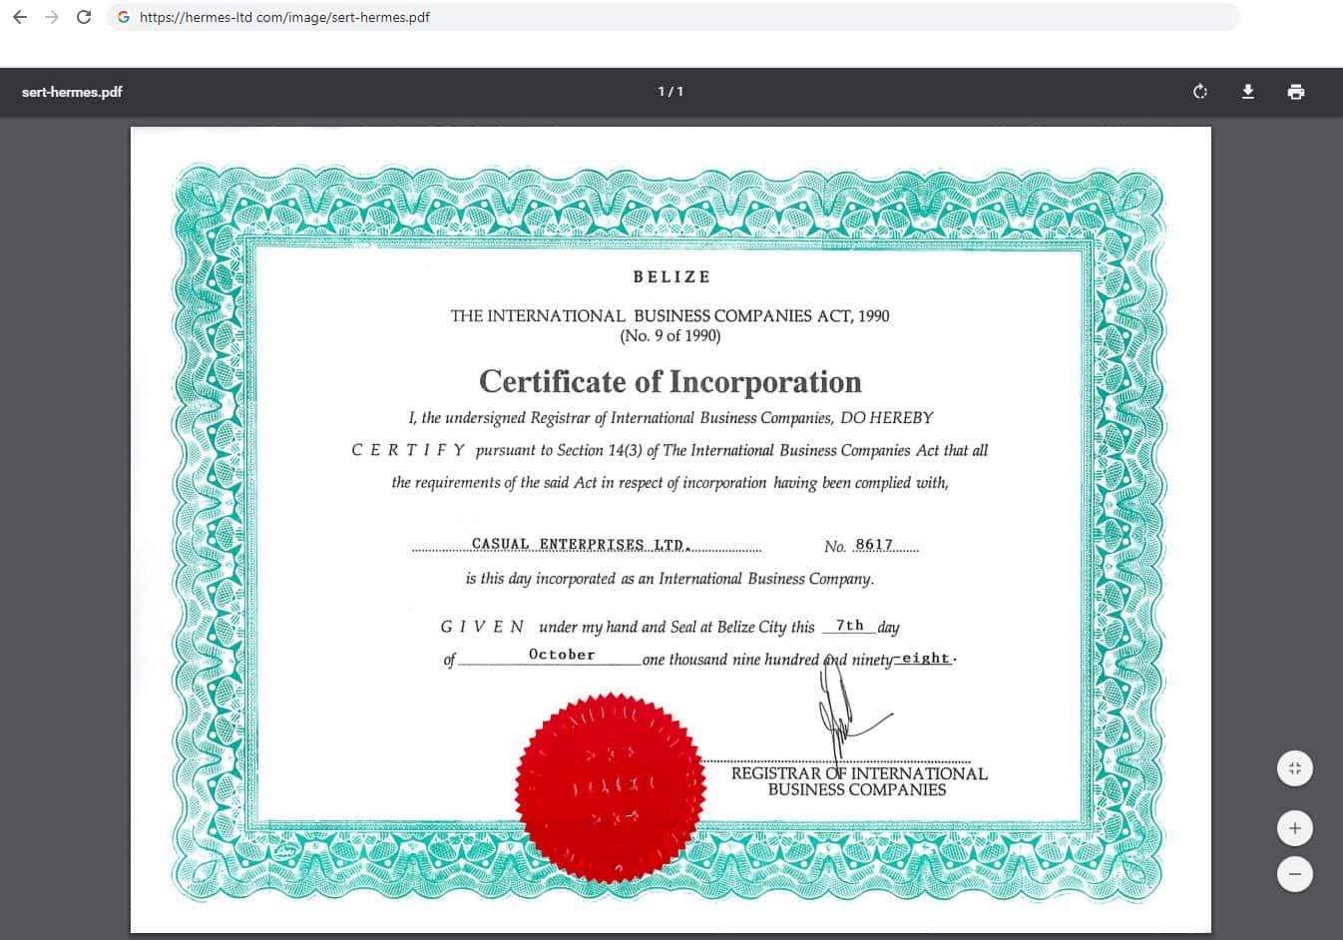Click the Certificate of Incorporation title
The image size is (1343, 940).
click(671, 381)
